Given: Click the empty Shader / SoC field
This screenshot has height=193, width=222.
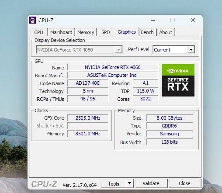Looking at the screenshot, I should click(x=88, y=126).
